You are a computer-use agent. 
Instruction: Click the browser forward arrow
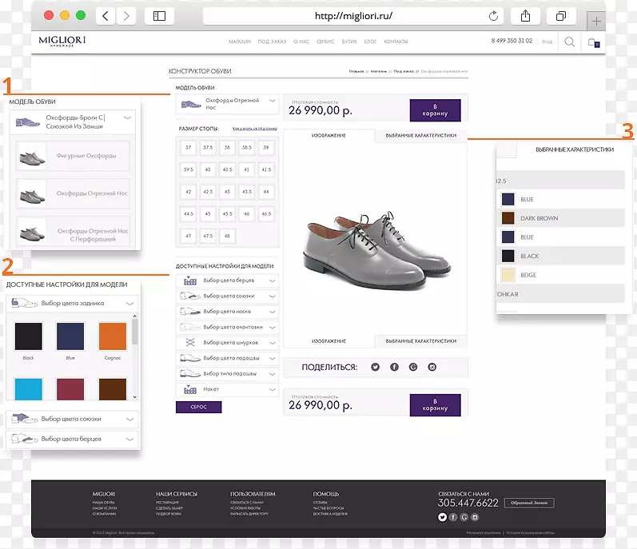[x=126, y=16]
